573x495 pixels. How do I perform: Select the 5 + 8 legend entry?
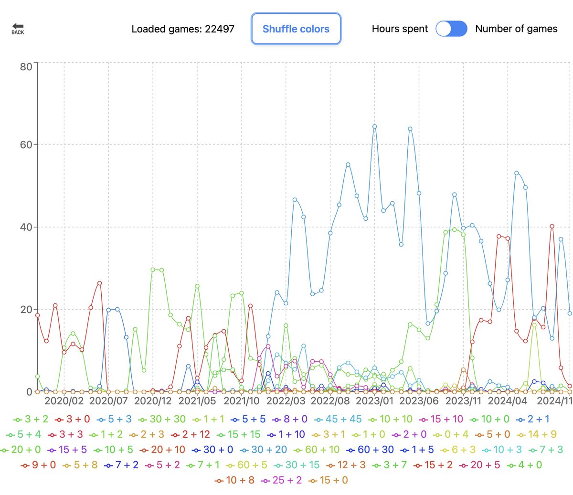(80, 464)
